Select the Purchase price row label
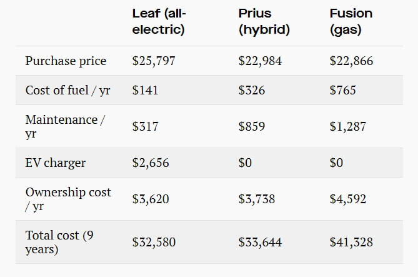Viewport: 418px width, 277px height. tap(66, 61)
